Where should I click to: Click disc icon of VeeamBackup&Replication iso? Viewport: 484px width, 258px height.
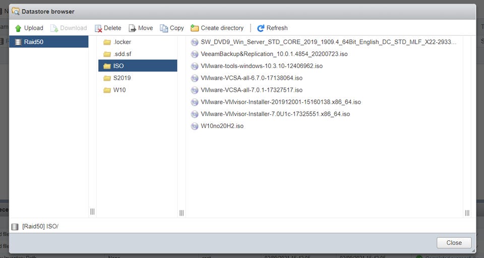click(x=195, y=54)
